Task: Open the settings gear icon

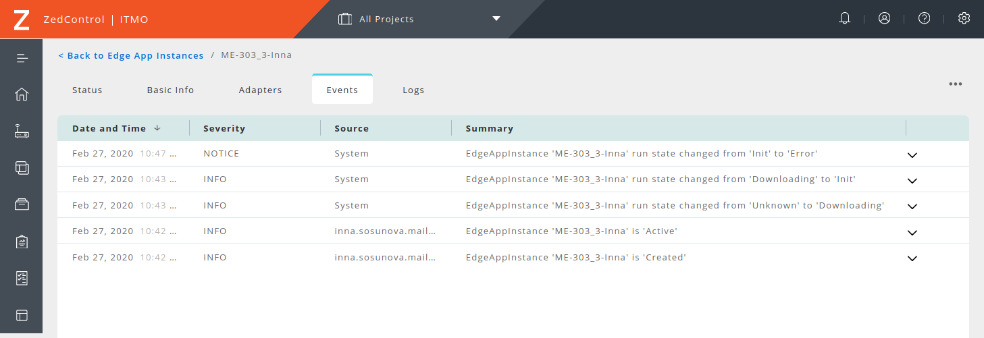Action: [964, 19]
